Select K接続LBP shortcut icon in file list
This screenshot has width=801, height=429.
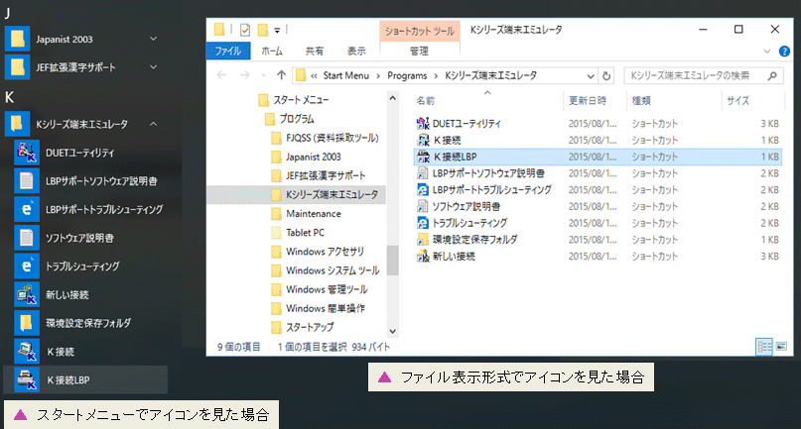423,157
